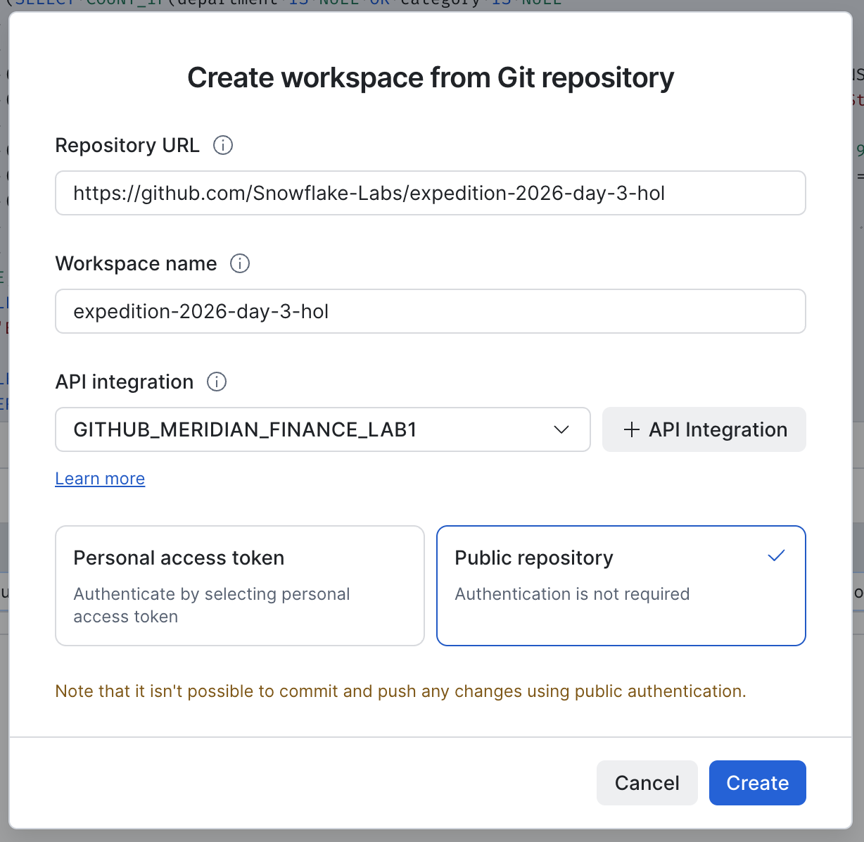Open the Learn more link
Image resolution: width=864 pixels, height=842 pixels.
click(100, 479)
